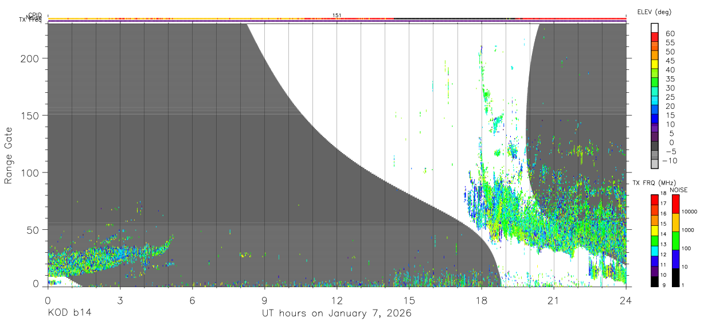Screen dimensions: 704x325
Task: Click the x-axis tick label '3'
Action: coord(120,300)
